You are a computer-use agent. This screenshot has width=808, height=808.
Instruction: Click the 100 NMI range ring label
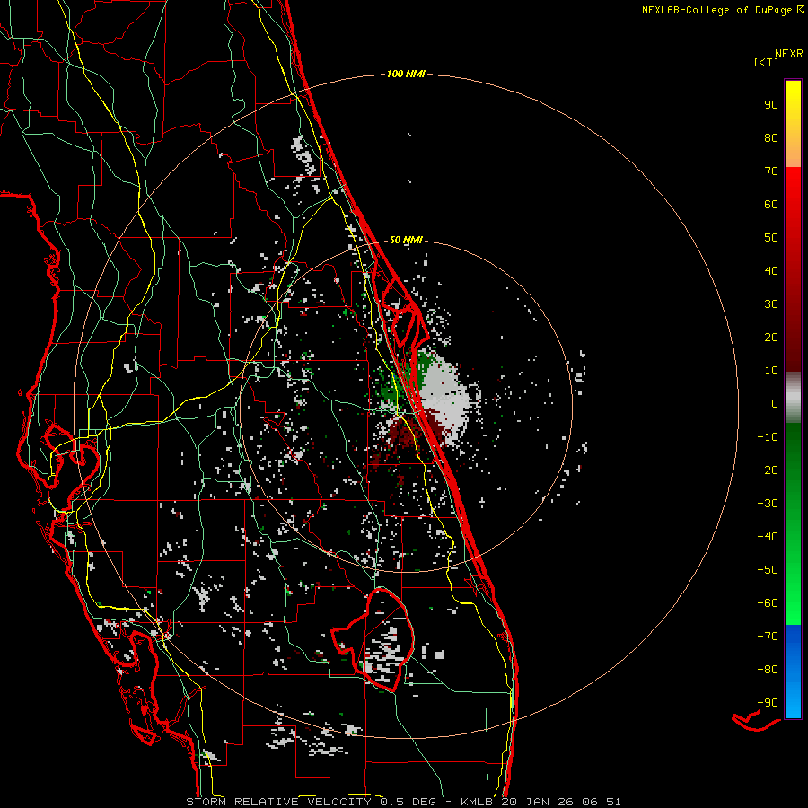[x=405, y=74]
